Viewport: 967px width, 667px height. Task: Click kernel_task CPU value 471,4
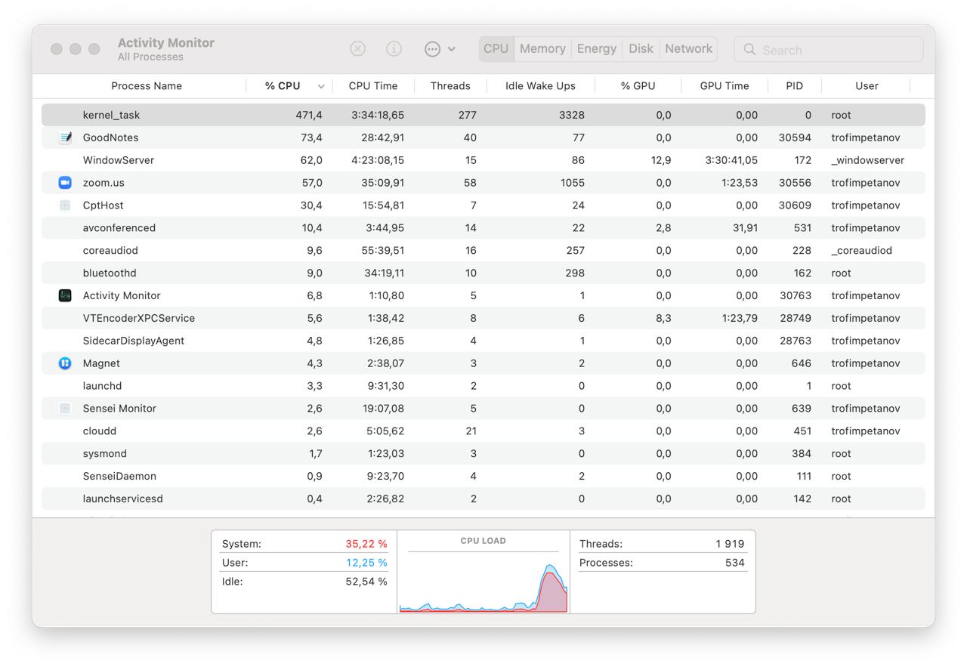point(309,115)
